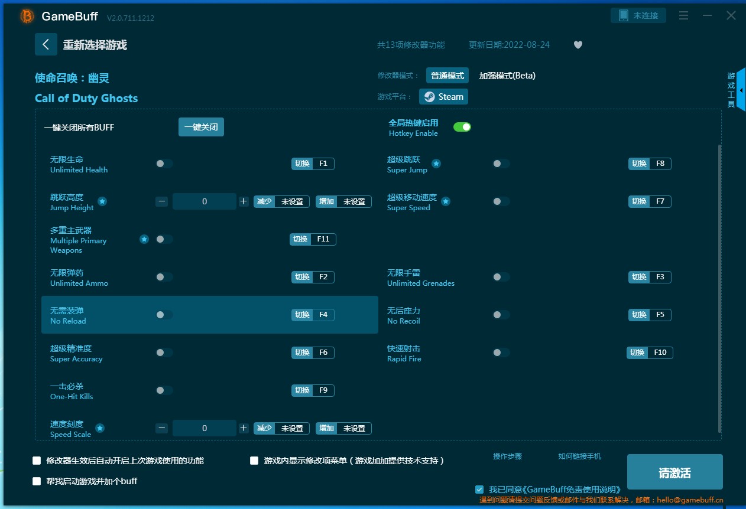Expand the side game tools arrow
Screen dimensions: 746x509
[741, 90]
